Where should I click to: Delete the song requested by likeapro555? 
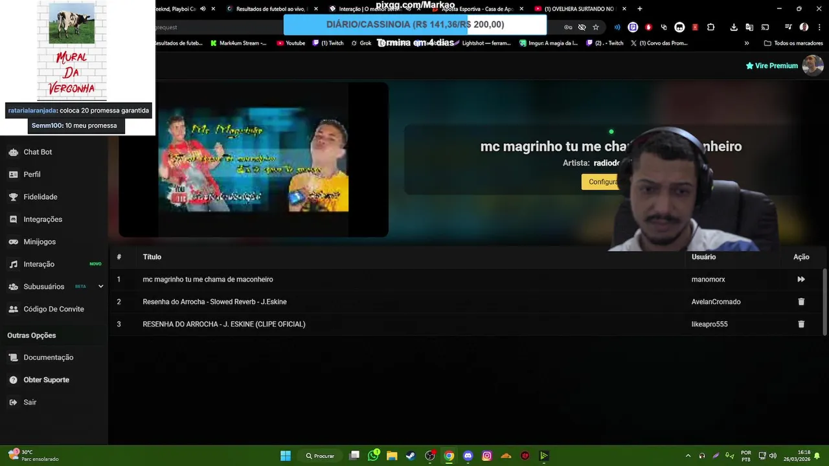click(x=801, y=324)
